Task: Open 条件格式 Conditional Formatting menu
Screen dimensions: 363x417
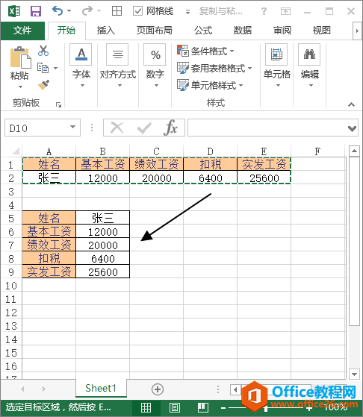Action: (205, 51)
